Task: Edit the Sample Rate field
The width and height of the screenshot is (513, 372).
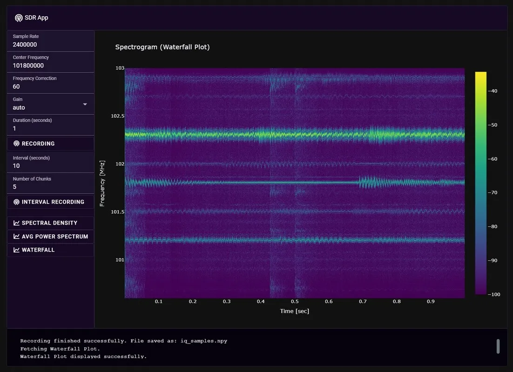Action: 50,41
